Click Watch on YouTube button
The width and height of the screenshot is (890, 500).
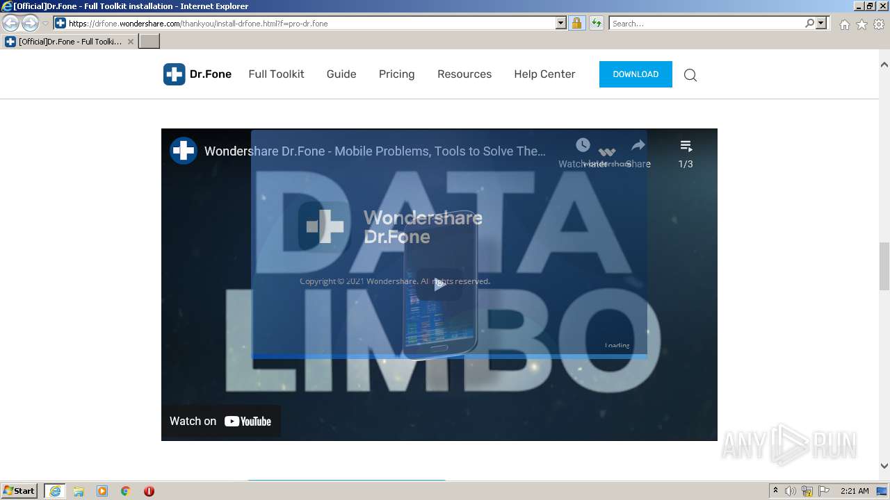point(220,421)
